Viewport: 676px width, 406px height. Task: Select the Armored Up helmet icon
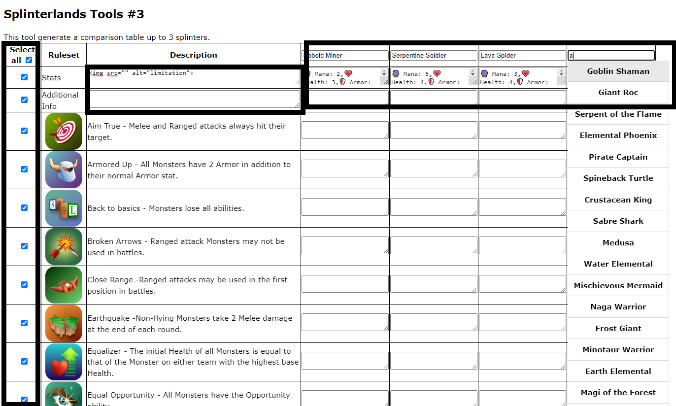(64, 169)
